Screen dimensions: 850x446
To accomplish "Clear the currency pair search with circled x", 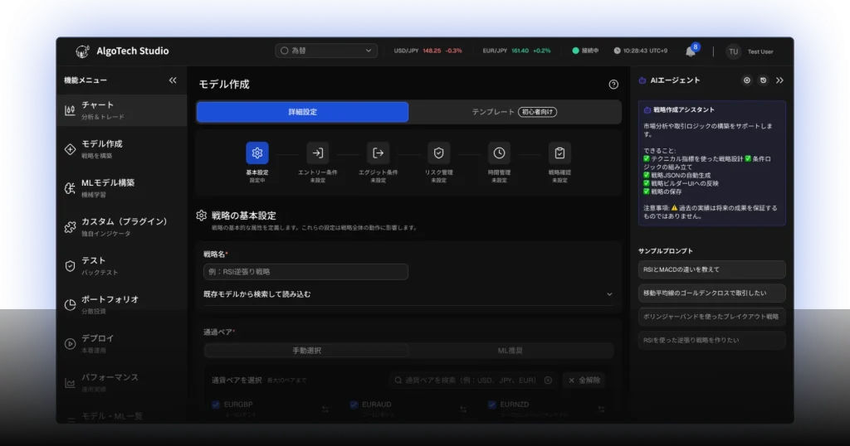I will 548,381.
